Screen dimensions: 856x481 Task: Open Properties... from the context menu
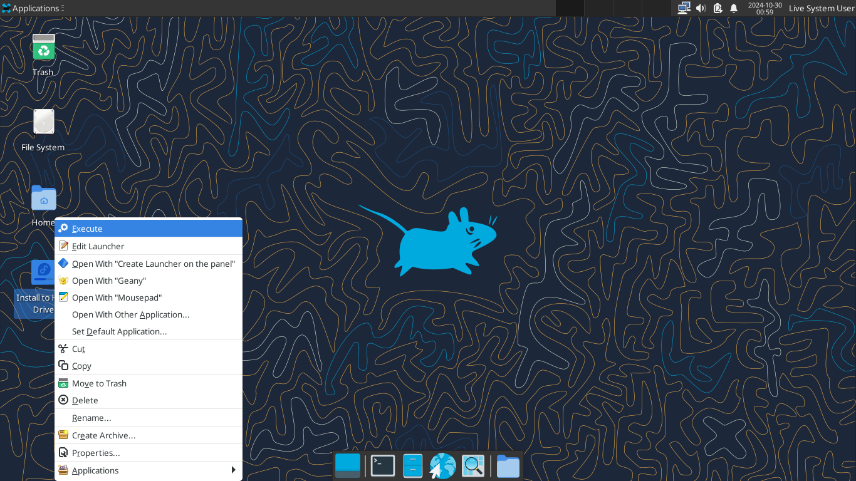[149, 453]
